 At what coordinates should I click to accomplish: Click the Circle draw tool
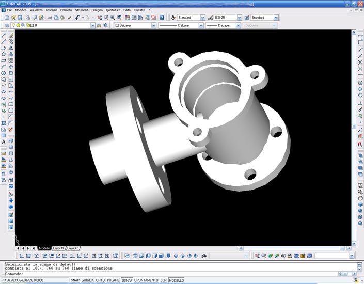(4, 73)
